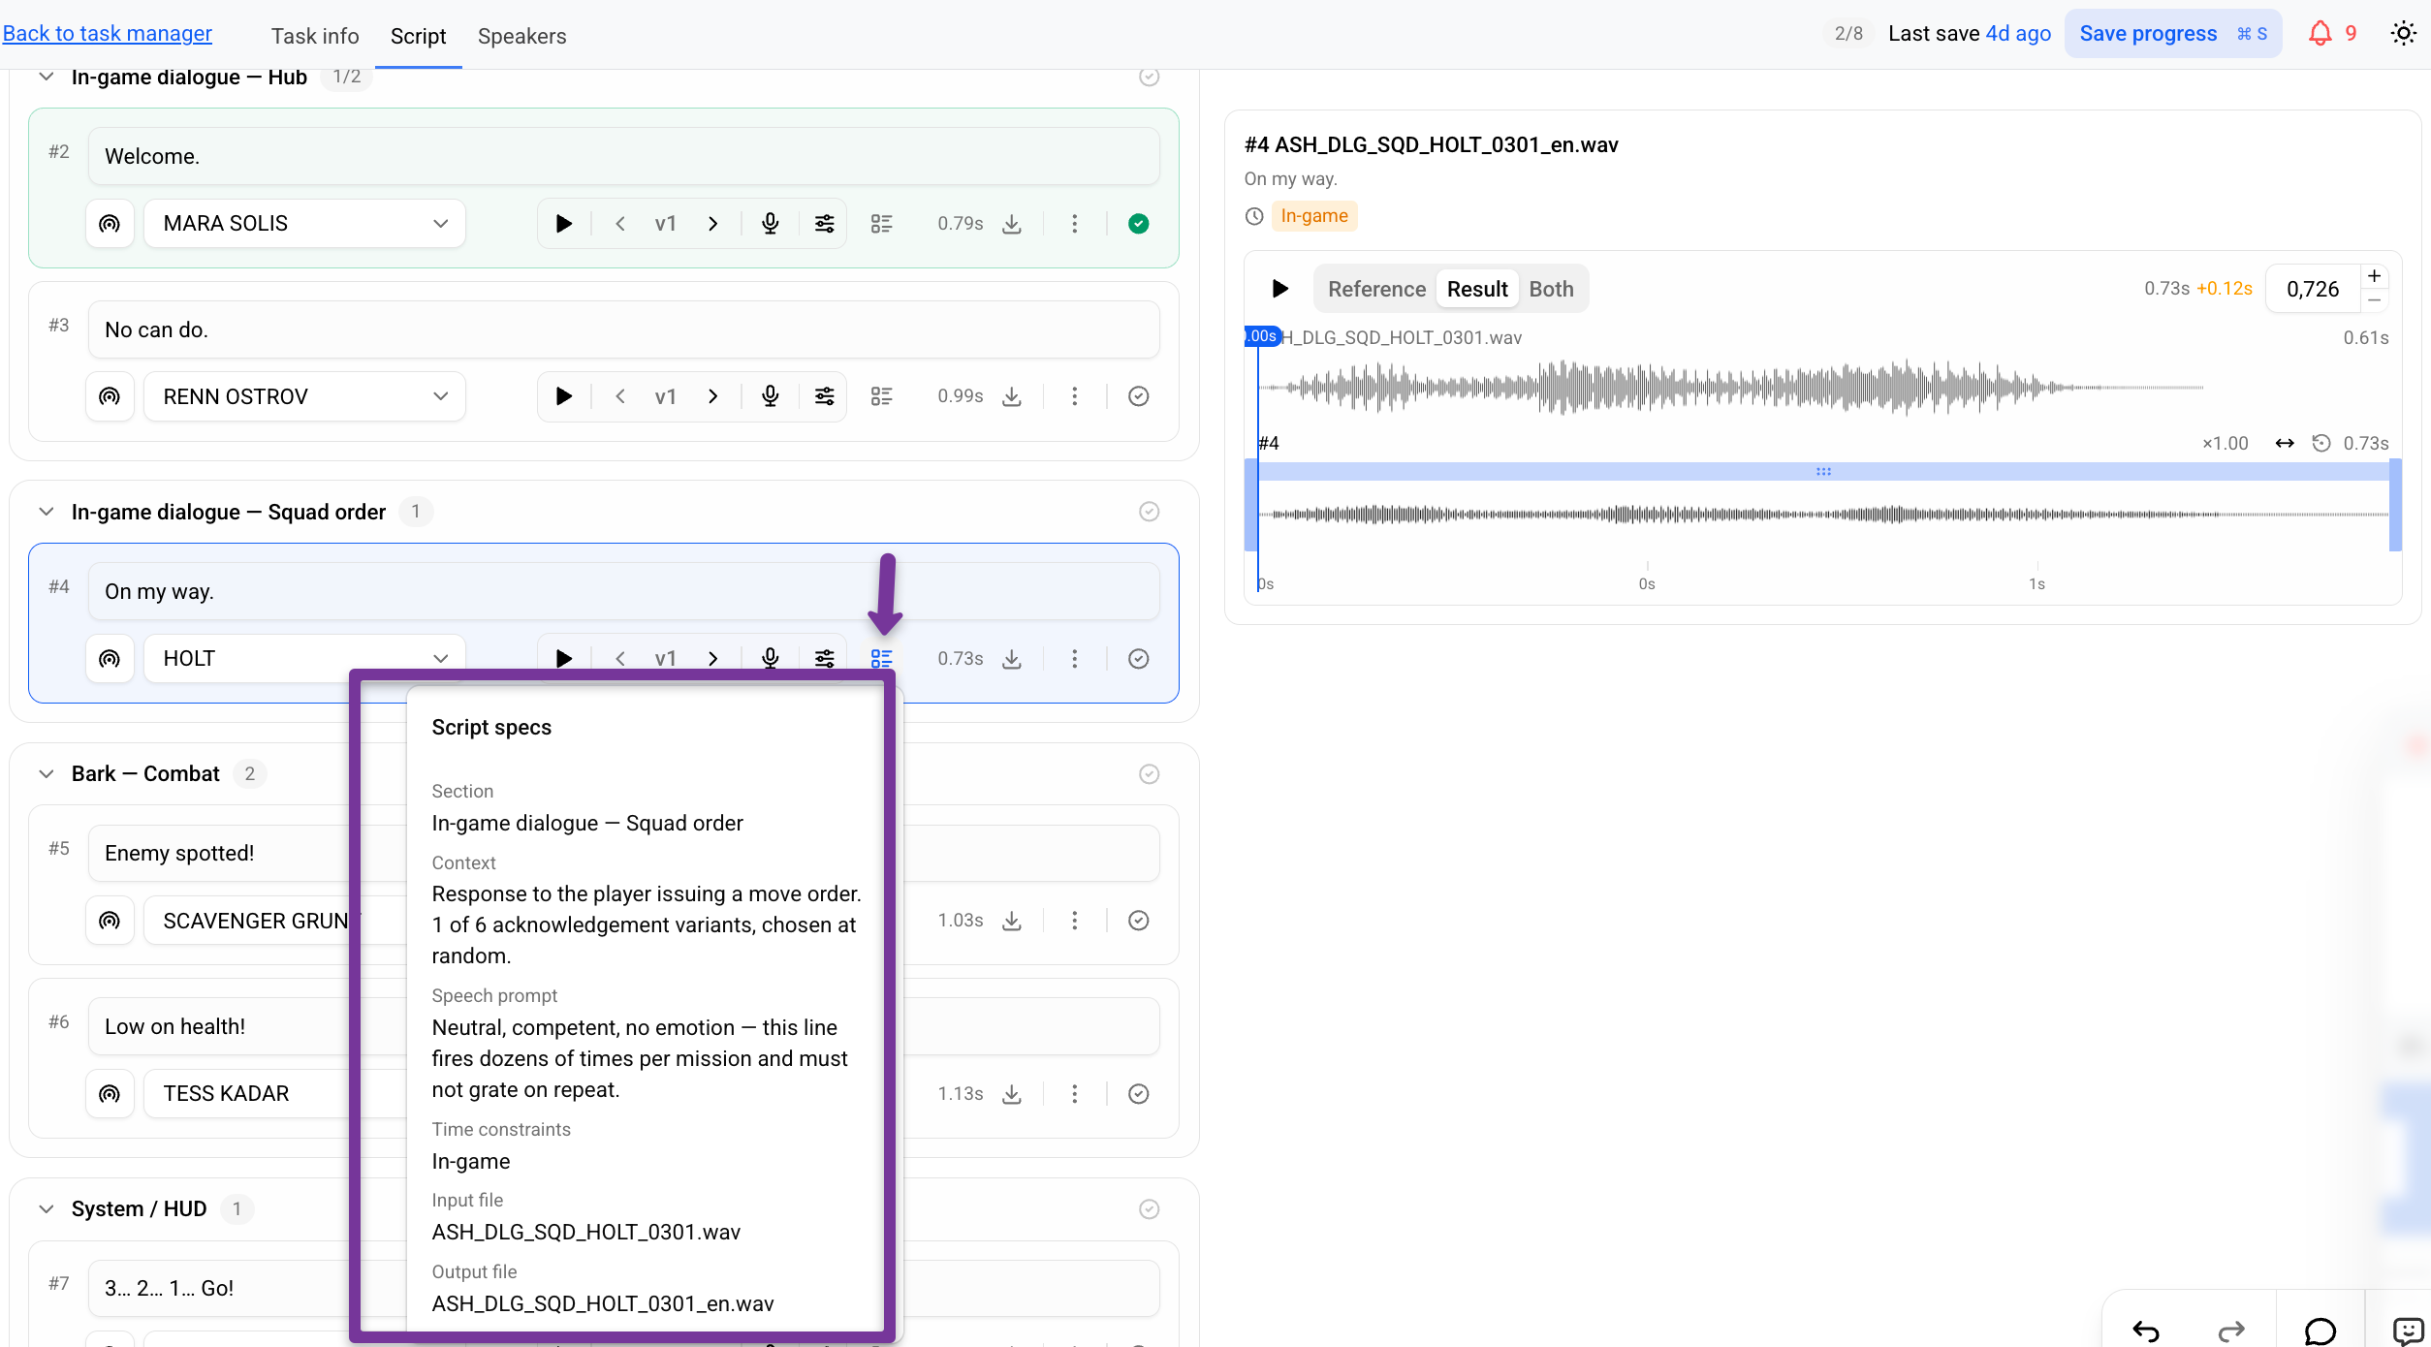Grab the result clip drag handle

[x=1823, y=472]
